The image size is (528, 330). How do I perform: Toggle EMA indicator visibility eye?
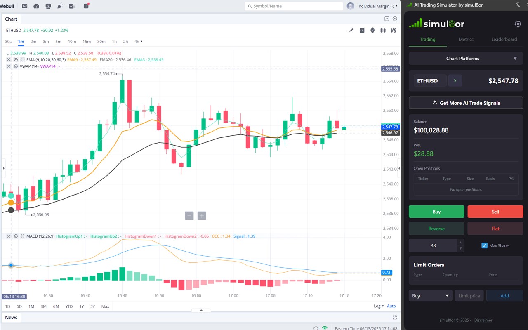tap(16, 60)
